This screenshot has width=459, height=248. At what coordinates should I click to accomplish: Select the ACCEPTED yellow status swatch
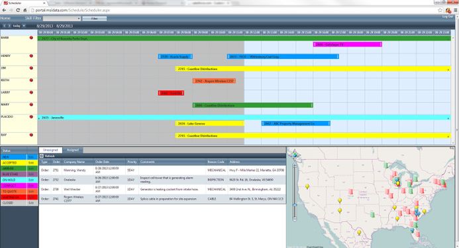click(x=14, y=163)
